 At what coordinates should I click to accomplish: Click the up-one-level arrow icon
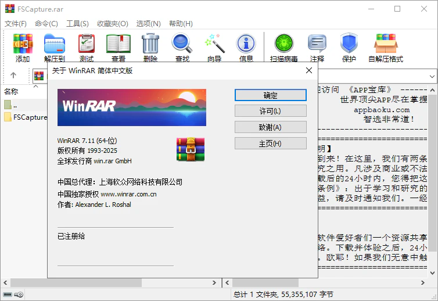click(x=13, y=75)
